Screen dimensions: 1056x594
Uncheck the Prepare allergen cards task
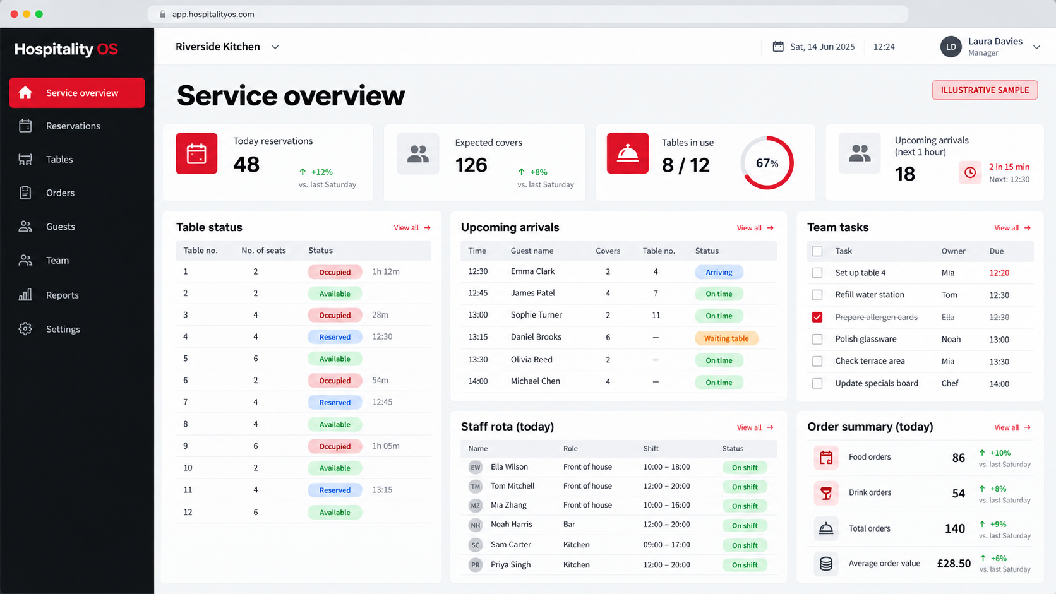(817, 317)
